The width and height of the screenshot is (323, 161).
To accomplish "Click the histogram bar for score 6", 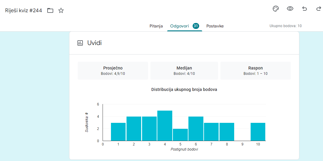I will pos(196,129).
